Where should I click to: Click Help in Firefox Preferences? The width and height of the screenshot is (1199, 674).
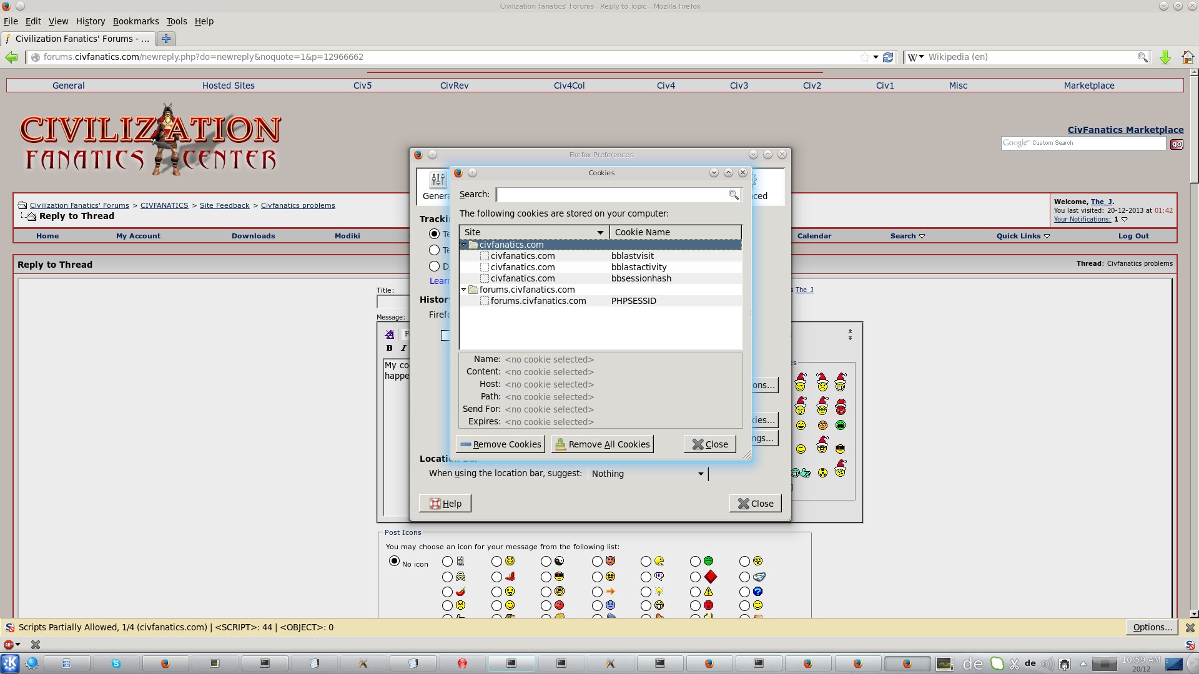[445, 504]
